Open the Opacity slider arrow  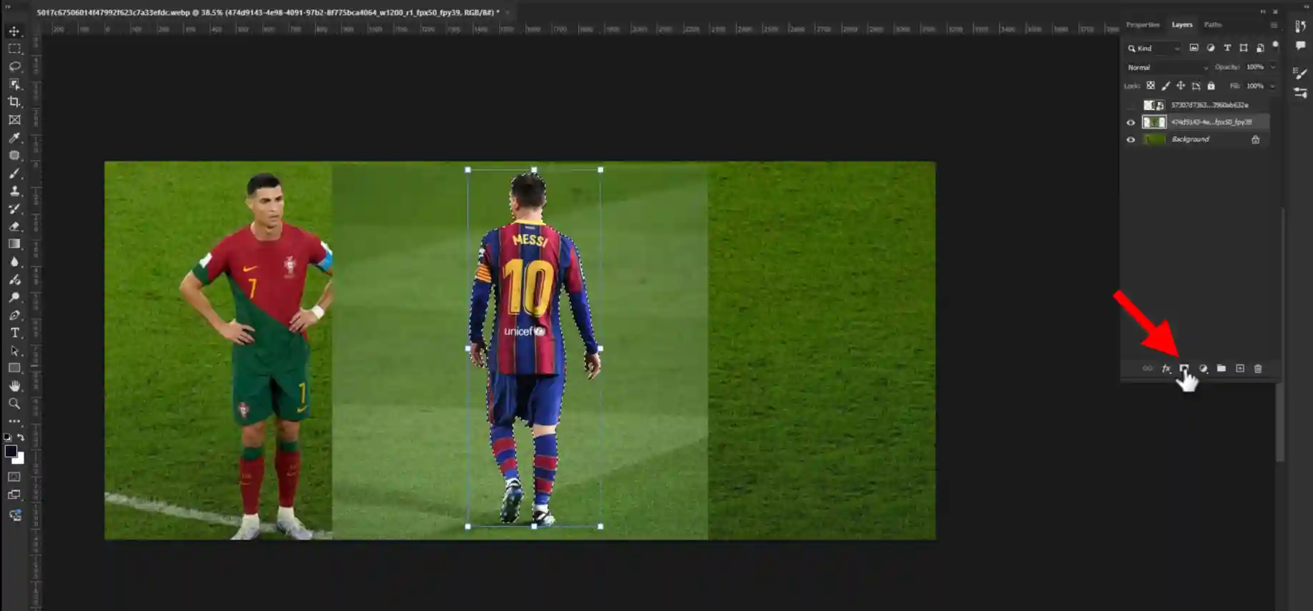(1273, 67)
